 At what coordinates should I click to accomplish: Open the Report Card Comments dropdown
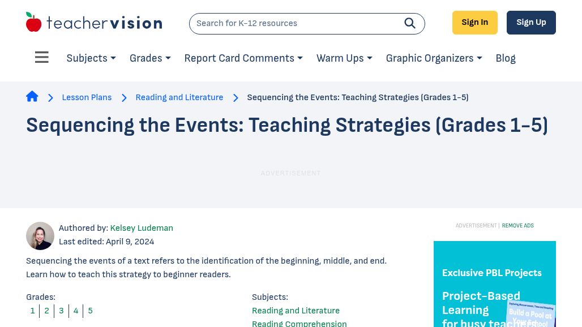point(243,58)
